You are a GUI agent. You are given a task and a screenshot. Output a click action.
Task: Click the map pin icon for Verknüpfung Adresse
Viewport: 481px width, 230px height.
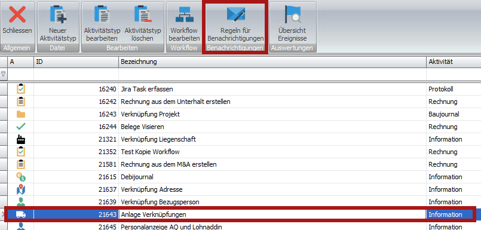click(x=20, y=190)
